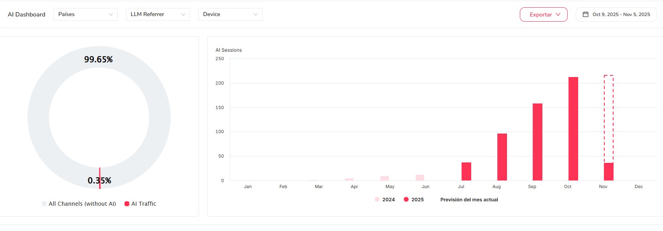Open the Oct 9 – Nov 5 date picker

point(621,14)
